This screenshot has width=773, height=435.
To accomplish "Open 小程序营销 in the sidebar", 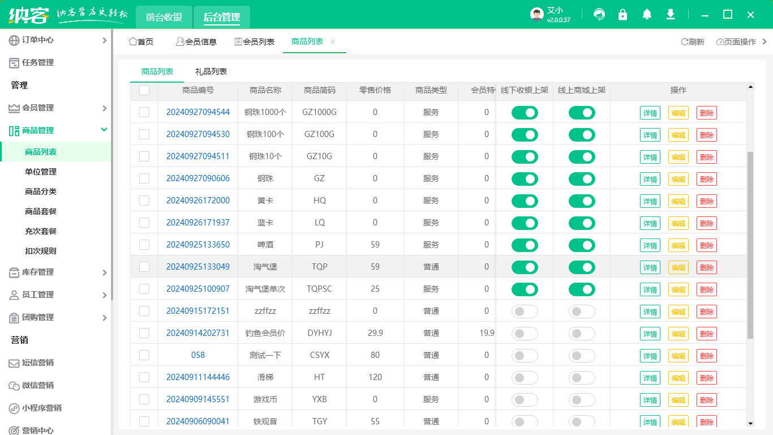I will (40, 408).
